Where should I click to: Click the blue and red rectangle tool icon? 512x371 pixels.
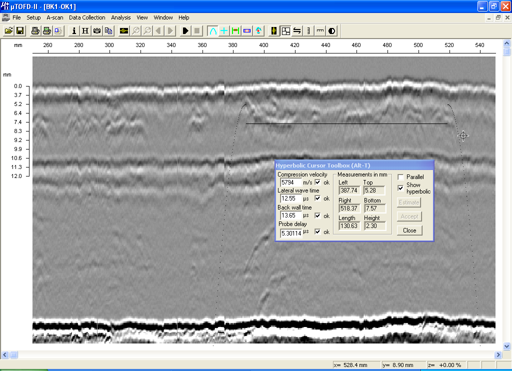[247, 30]
